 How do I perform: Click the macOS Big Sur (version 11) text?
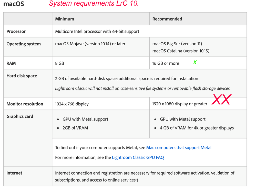(177, 44)
